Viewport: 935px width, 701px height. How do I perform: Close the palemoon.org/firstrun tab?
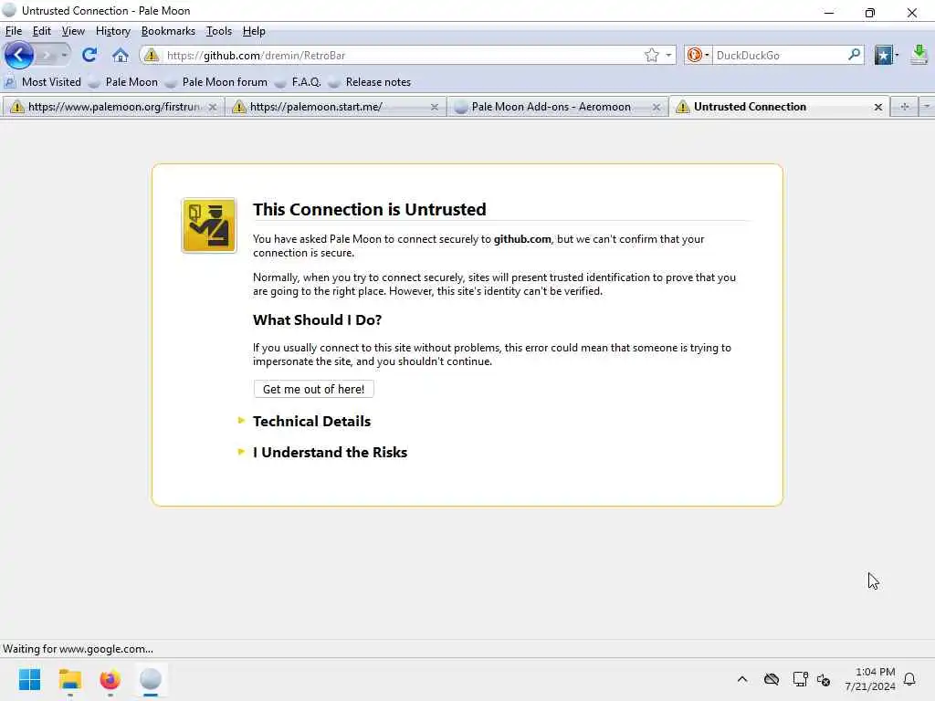(x=212, y=108)
